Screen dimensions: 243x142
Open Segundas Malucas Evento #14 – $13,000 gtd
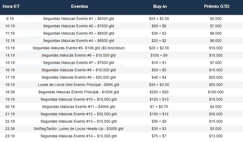[x=78, y=136]
